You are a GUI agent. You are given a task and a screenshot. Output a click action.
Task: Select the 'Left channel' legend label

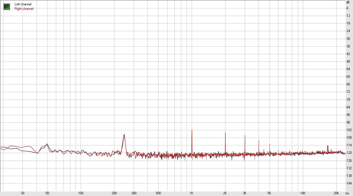23,4
